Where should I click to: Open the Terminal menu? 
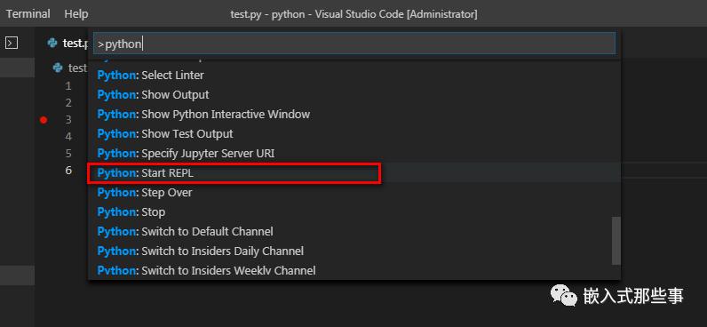[28, 14]
